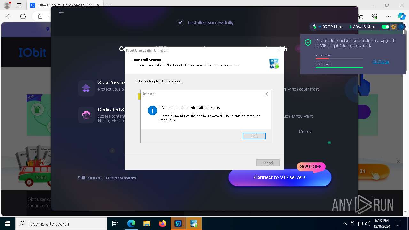
Task: Click the blue arrow button in speed widget
Action: [401, 27]
